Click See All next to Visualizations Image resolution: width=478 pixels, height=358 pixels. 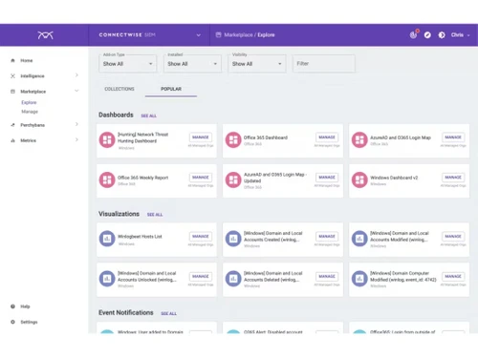[155, 215]
